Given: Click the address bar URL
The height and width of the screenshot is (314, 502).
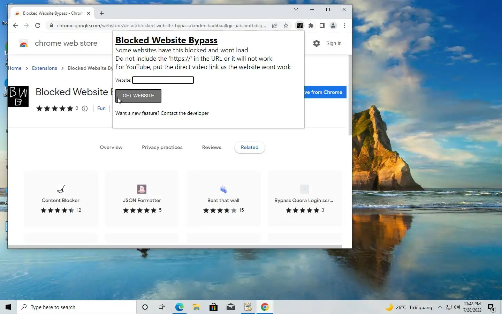Looking at the screenshot, I should 161,25.
